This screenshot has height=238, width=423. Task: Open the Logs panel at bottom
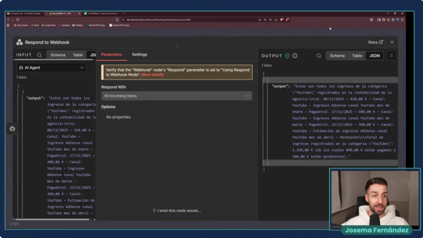coord(14,223)
